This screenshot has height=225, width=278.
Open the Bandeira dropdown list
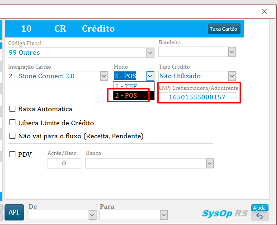click(x=232, y=53)
